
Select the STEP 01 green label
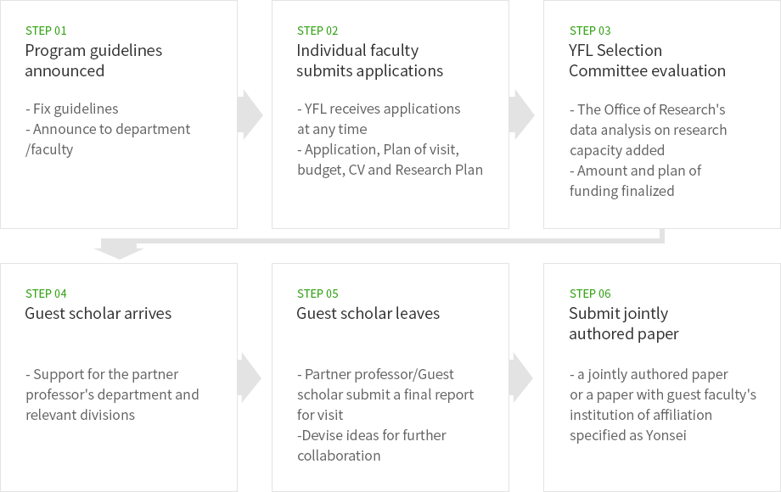(x=46, y=31)
